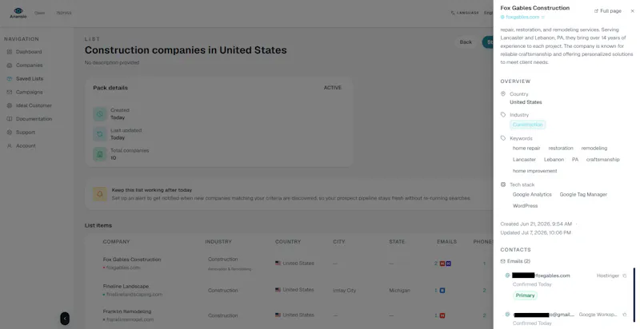Click the Documentation book icon
Viewport: 640px width, 329px height.
pyautogui.click(x=10, y=119)
